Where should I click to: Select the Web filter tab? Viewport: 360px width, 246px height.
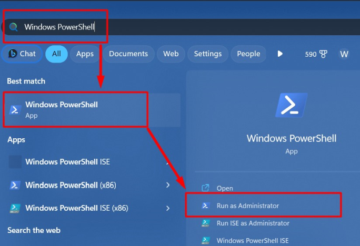click(171, 54)
